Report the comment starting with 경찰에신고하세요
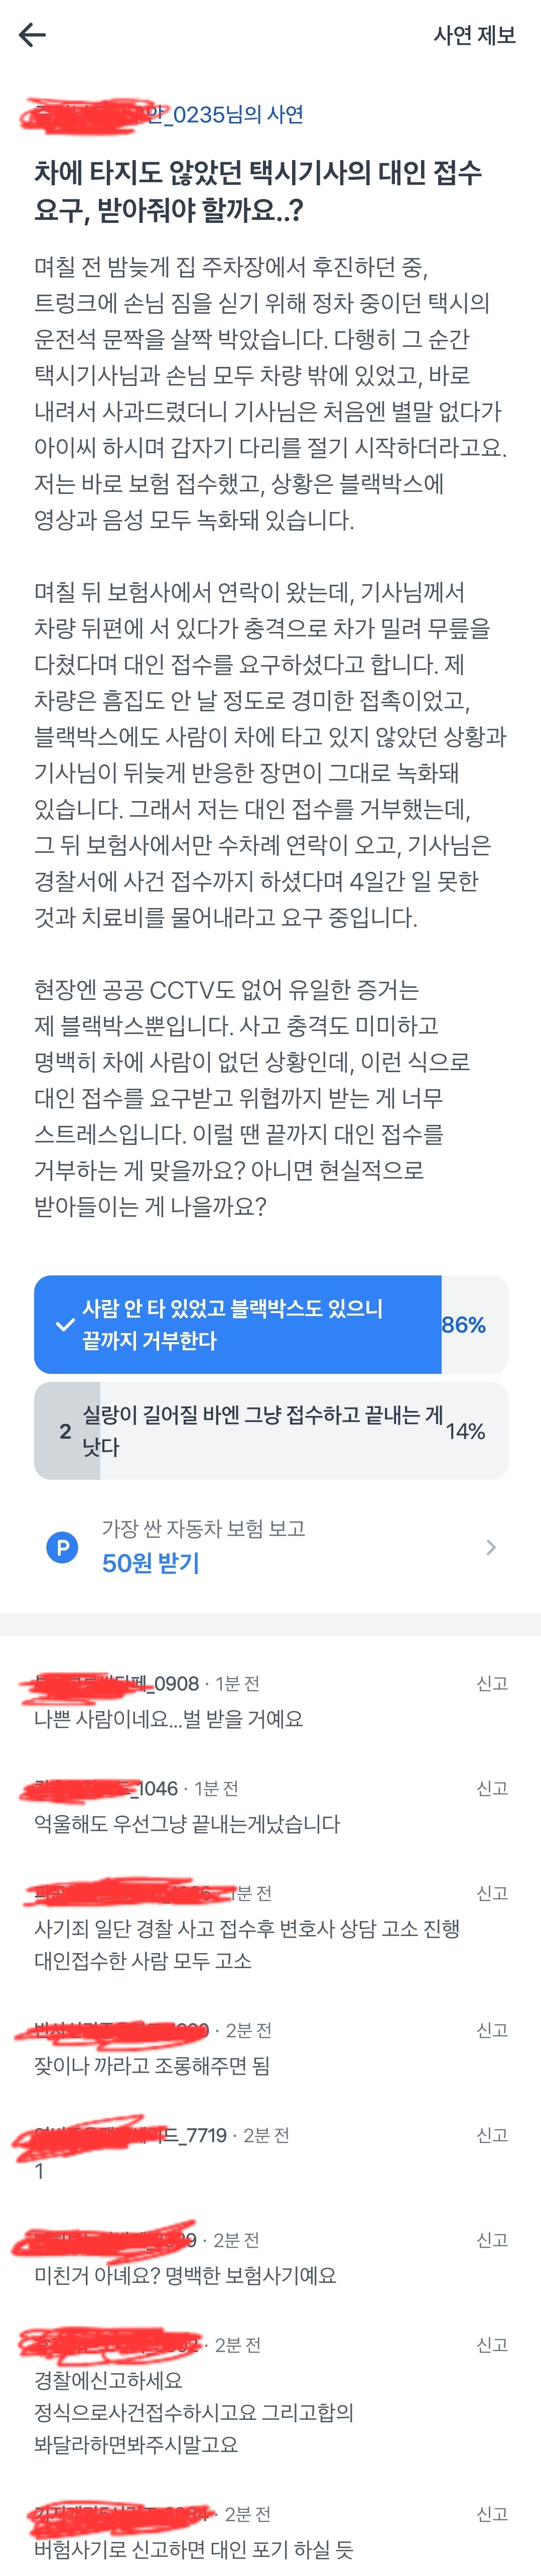Image resolution: width=541 pixels, height=2576 pixels. click(492, 2344)
